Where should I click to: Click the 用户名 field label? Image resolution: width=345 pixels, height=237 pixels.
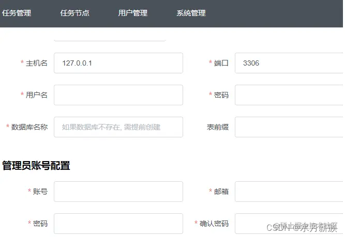pyautogui.click(x=37, y=95)
